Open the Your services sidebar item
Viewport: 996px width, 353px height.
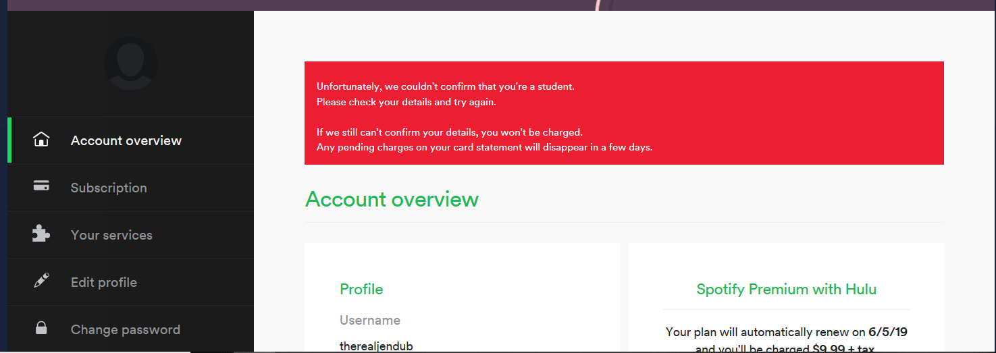[x=111, y=235]
